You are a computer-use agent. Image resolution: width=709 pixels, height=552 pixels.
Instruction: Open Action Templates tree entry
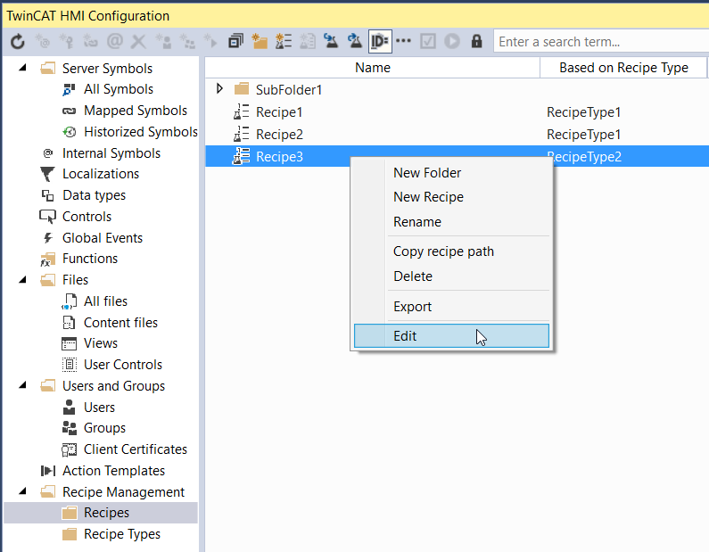coord(113,471)
